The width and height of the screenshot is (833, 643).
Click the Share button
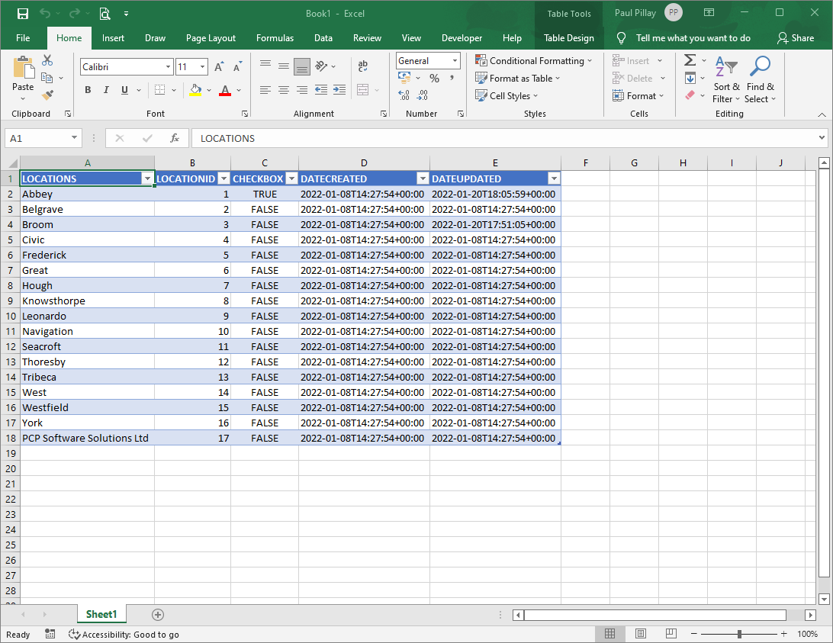(796, 38)
